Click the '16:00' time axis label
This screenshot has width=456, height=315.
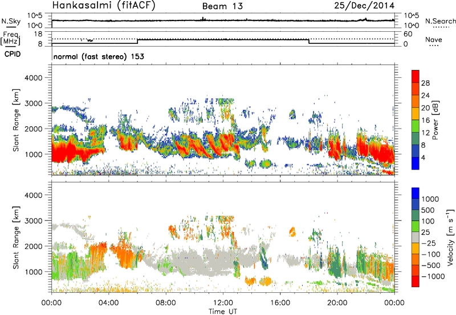tap(280, 303)
